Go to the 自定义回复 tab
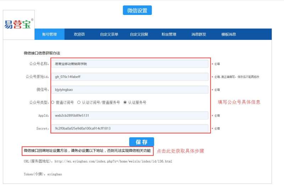This screenshot has width=284, height=186. [139, 34]
